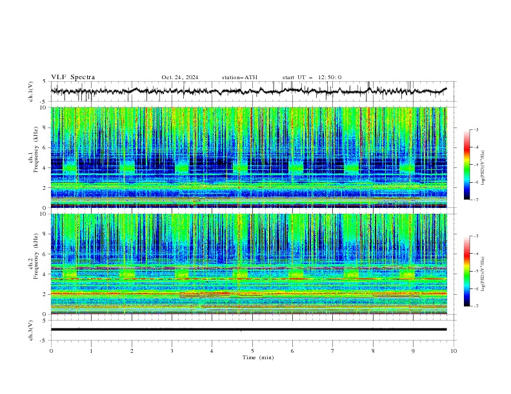Click the ch.2 "log(PSD)(V²/Hz)" colorbar label
Image resolution: width=511 pixels, height=394 pixels.
click(x=483, y=274)
